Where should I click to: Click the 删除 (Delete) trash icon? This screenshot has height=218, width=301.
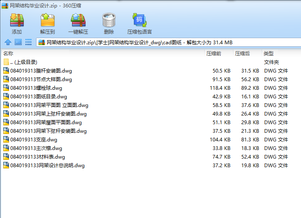[x=109, y=20]
